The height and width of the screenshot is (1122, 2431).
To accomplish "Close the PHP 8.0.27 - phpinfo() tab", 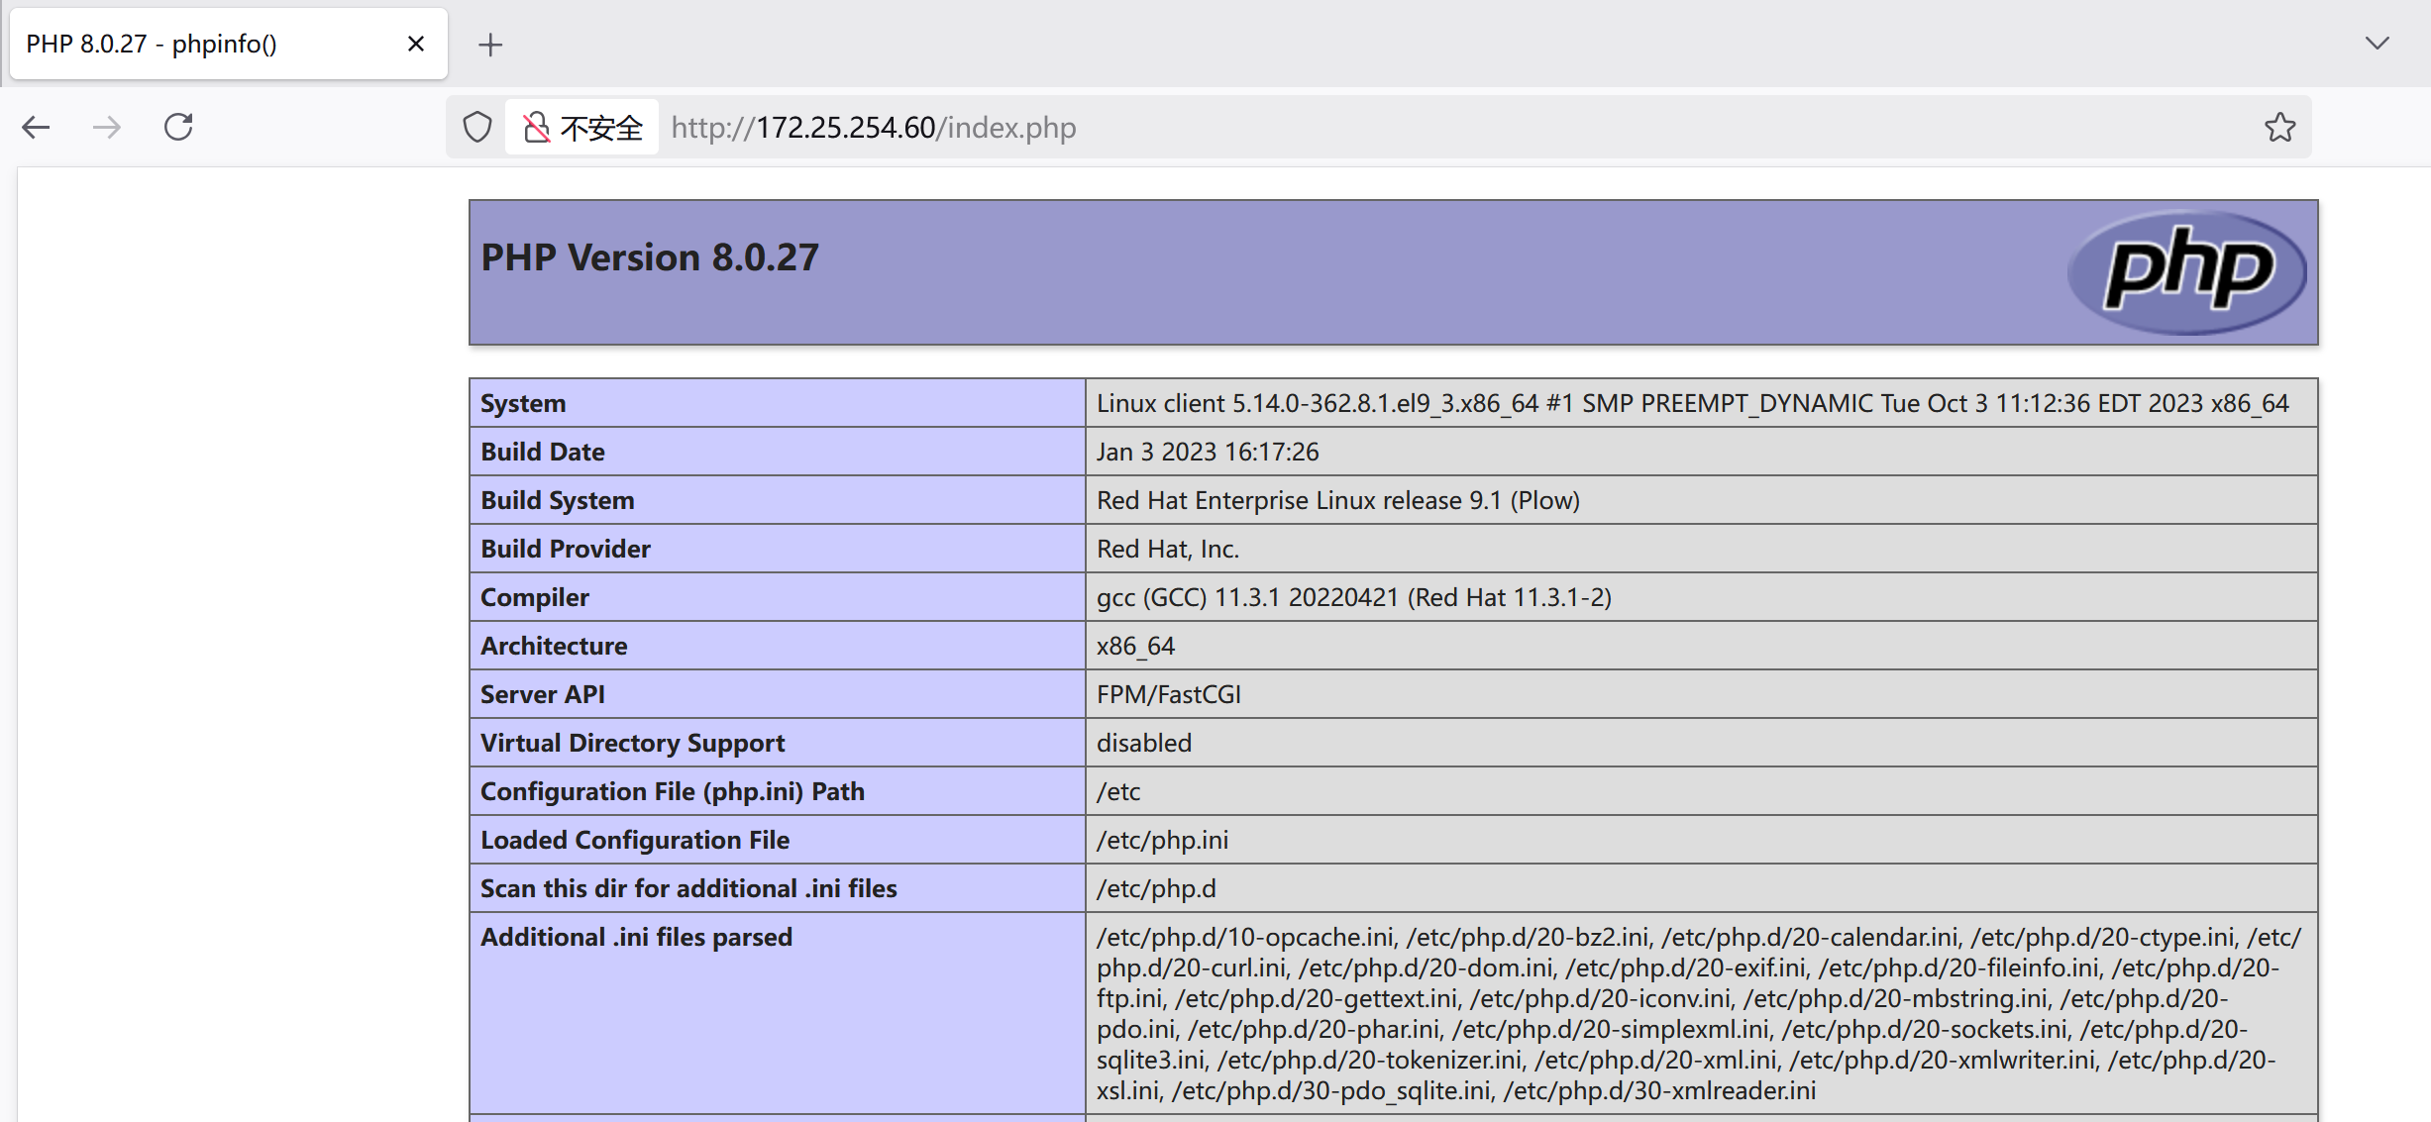I will (x=416, y=44).
